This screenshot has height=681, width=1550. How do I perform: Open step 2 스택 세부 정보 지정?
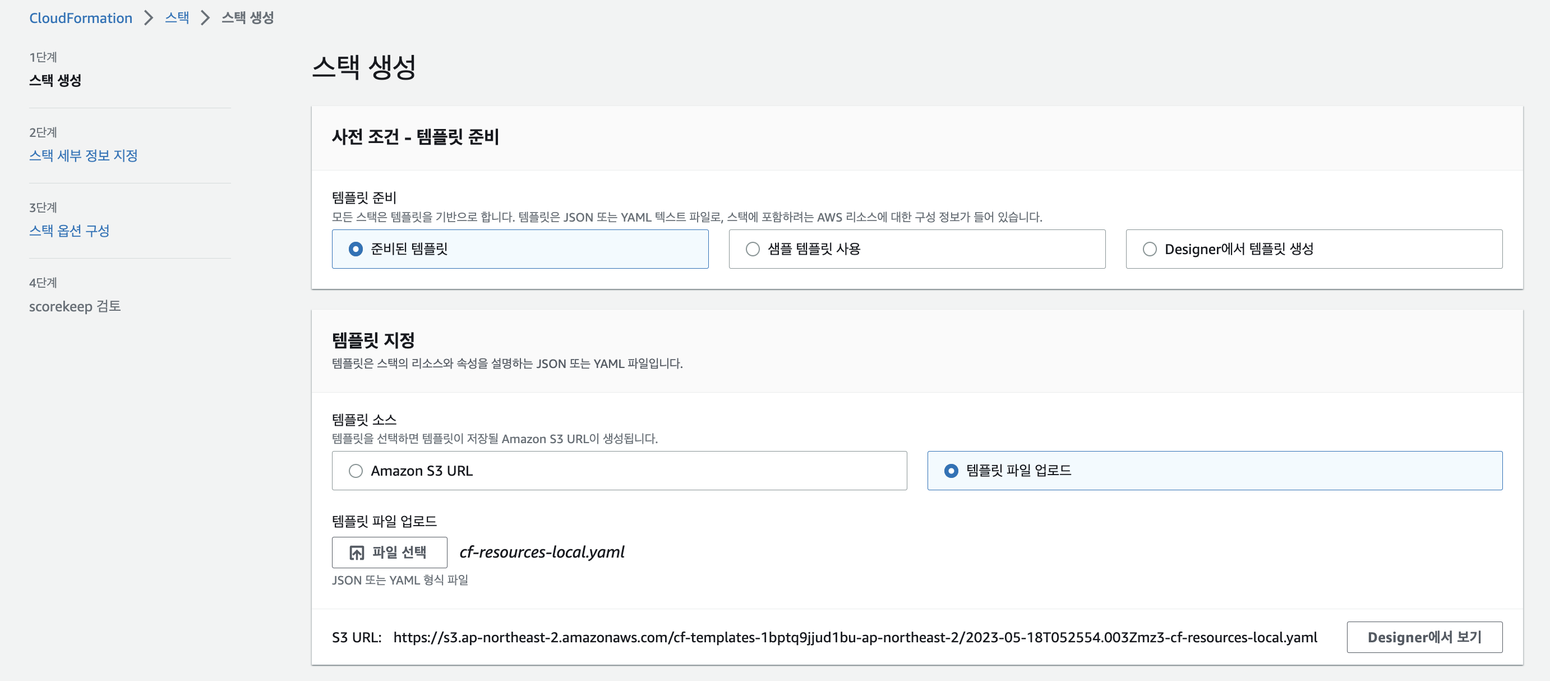point(84,155)
